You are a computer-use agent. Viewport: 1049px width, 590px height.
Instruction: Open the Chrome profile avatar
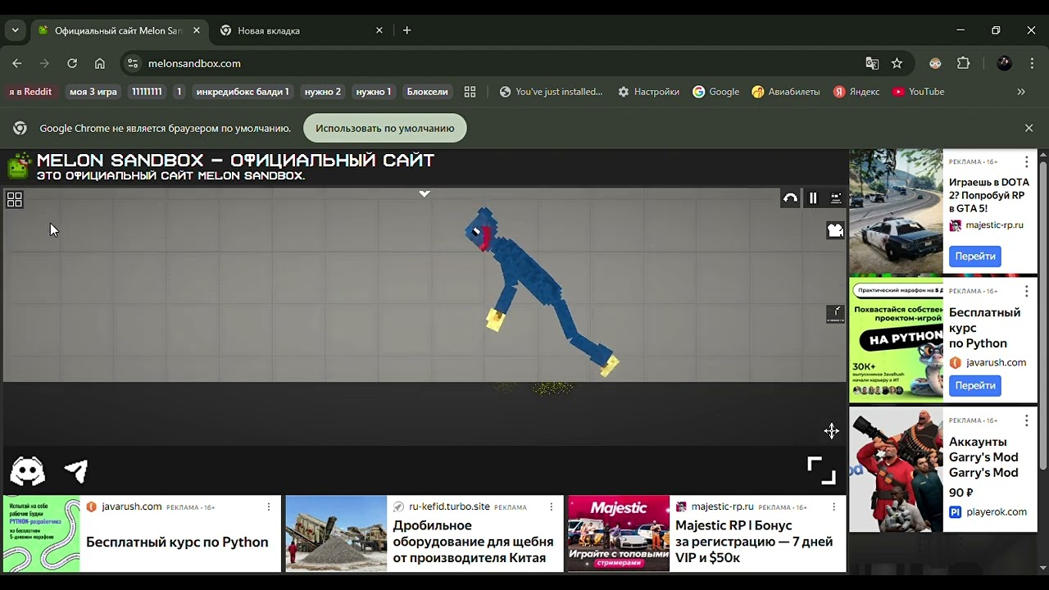click(1005, 63)
